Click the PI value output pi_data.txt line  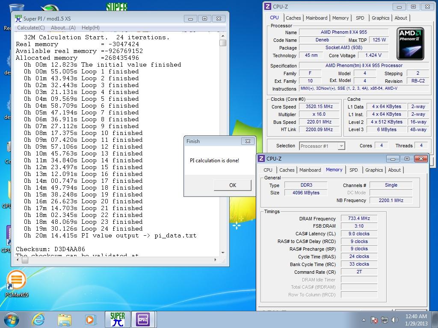tap(110, 236)
